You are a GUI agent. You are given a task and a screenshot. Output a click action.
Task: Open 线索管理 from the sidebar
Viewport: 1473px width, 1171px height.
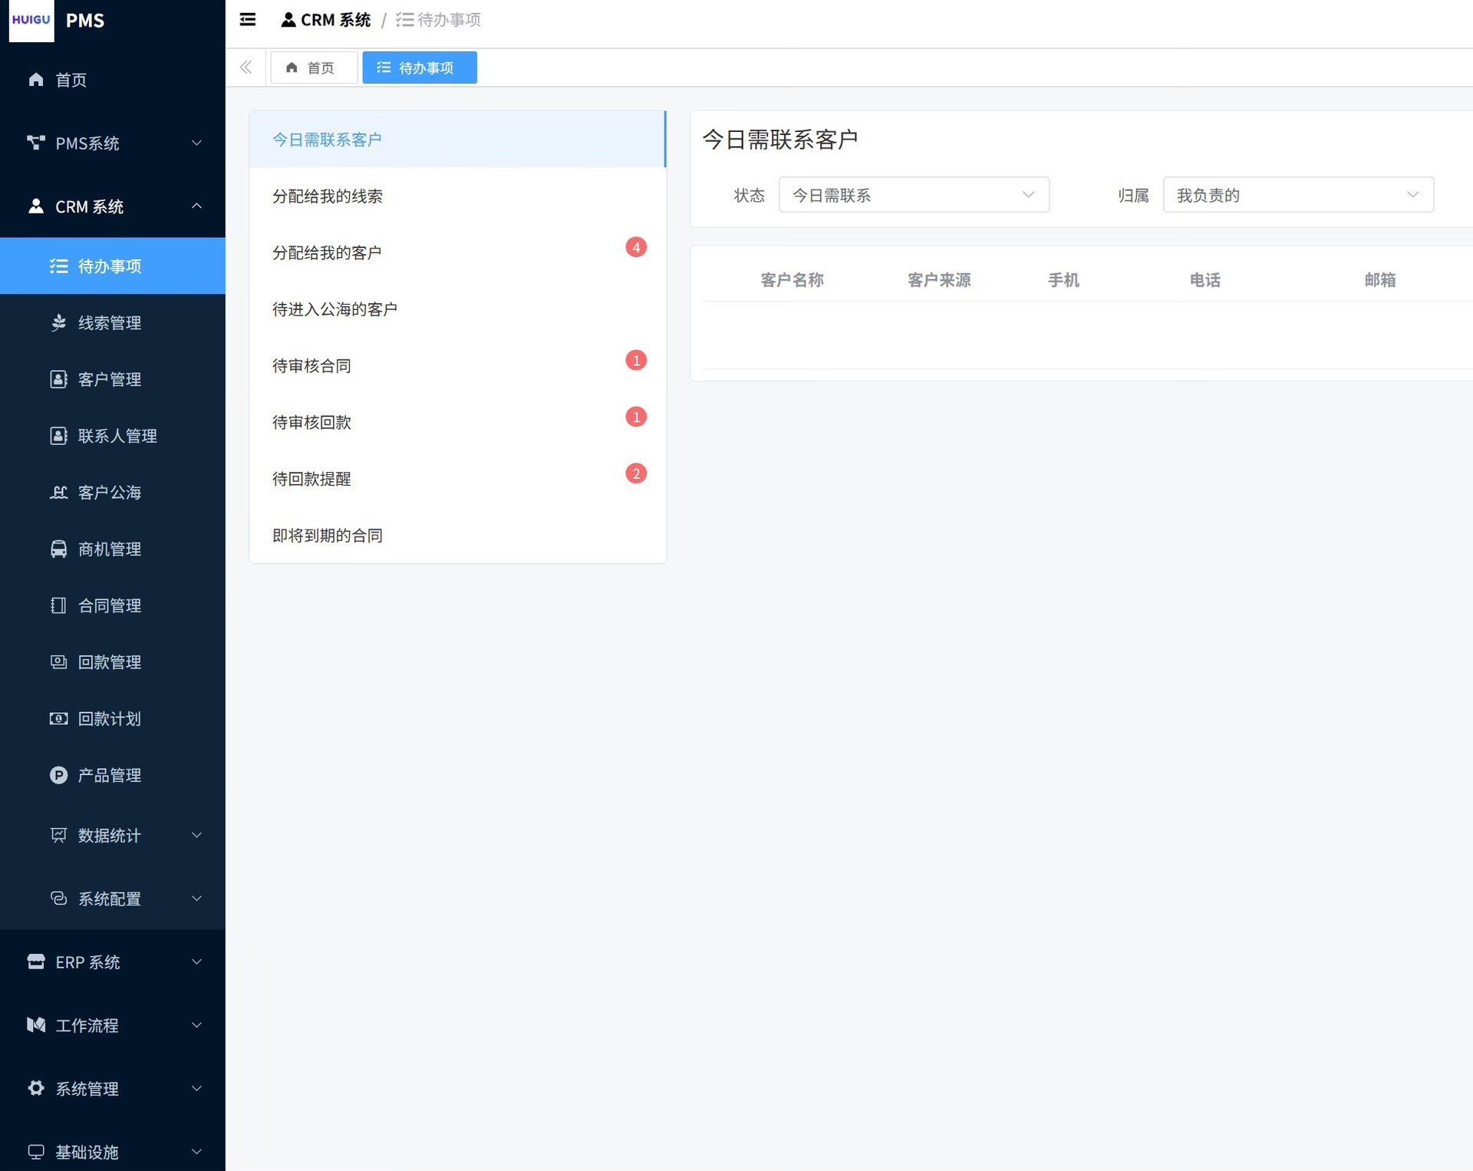[110, 323]
